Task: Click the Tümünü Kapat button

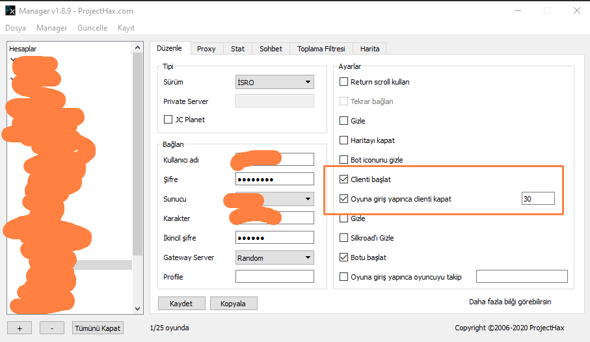Action: [x=98, y=328]
